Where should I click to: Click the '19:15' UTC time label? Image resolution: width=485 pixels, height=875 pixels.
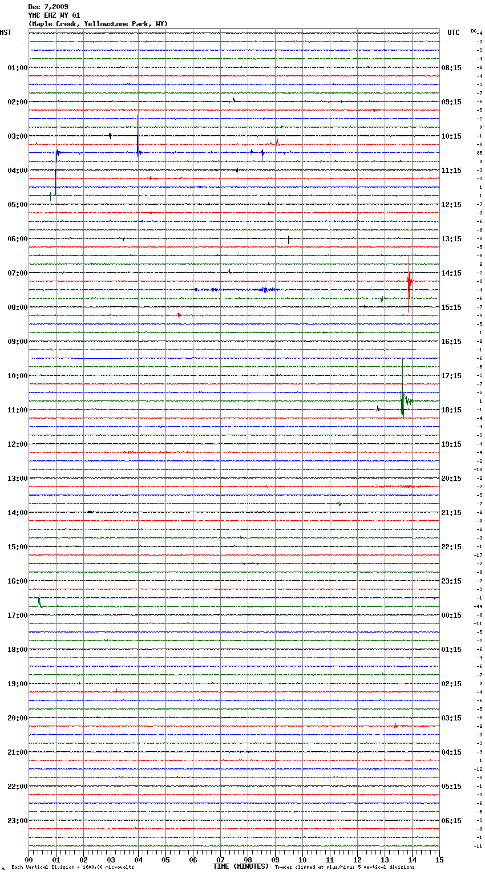coord(451,444)
